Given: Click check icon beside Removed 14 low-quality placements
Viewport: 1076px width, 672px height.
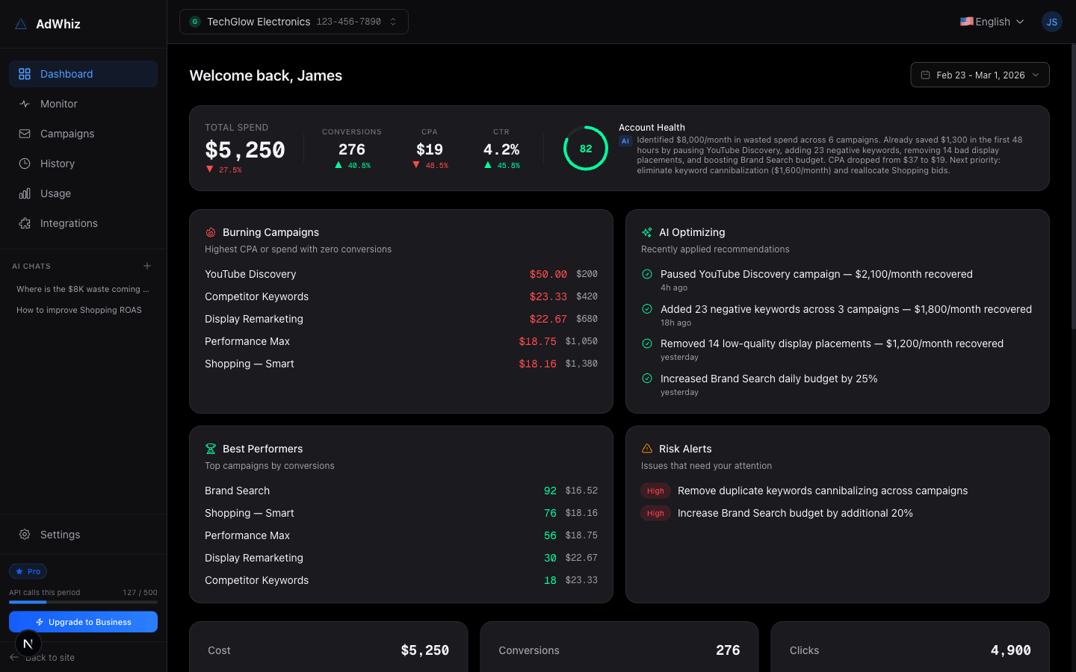Looking at the screenshot, I should pos(647,343).
